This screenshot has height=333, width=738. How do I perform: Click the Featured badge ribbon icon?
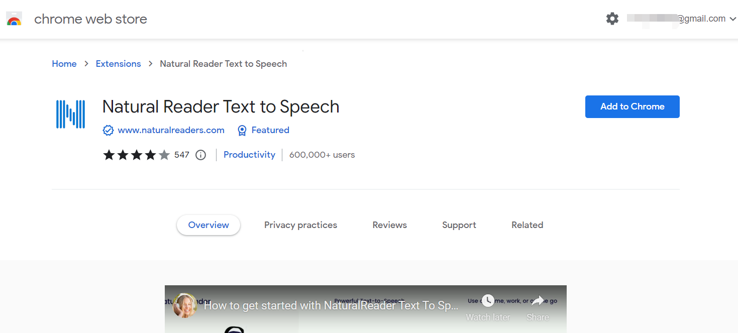(x=242, y=131)
